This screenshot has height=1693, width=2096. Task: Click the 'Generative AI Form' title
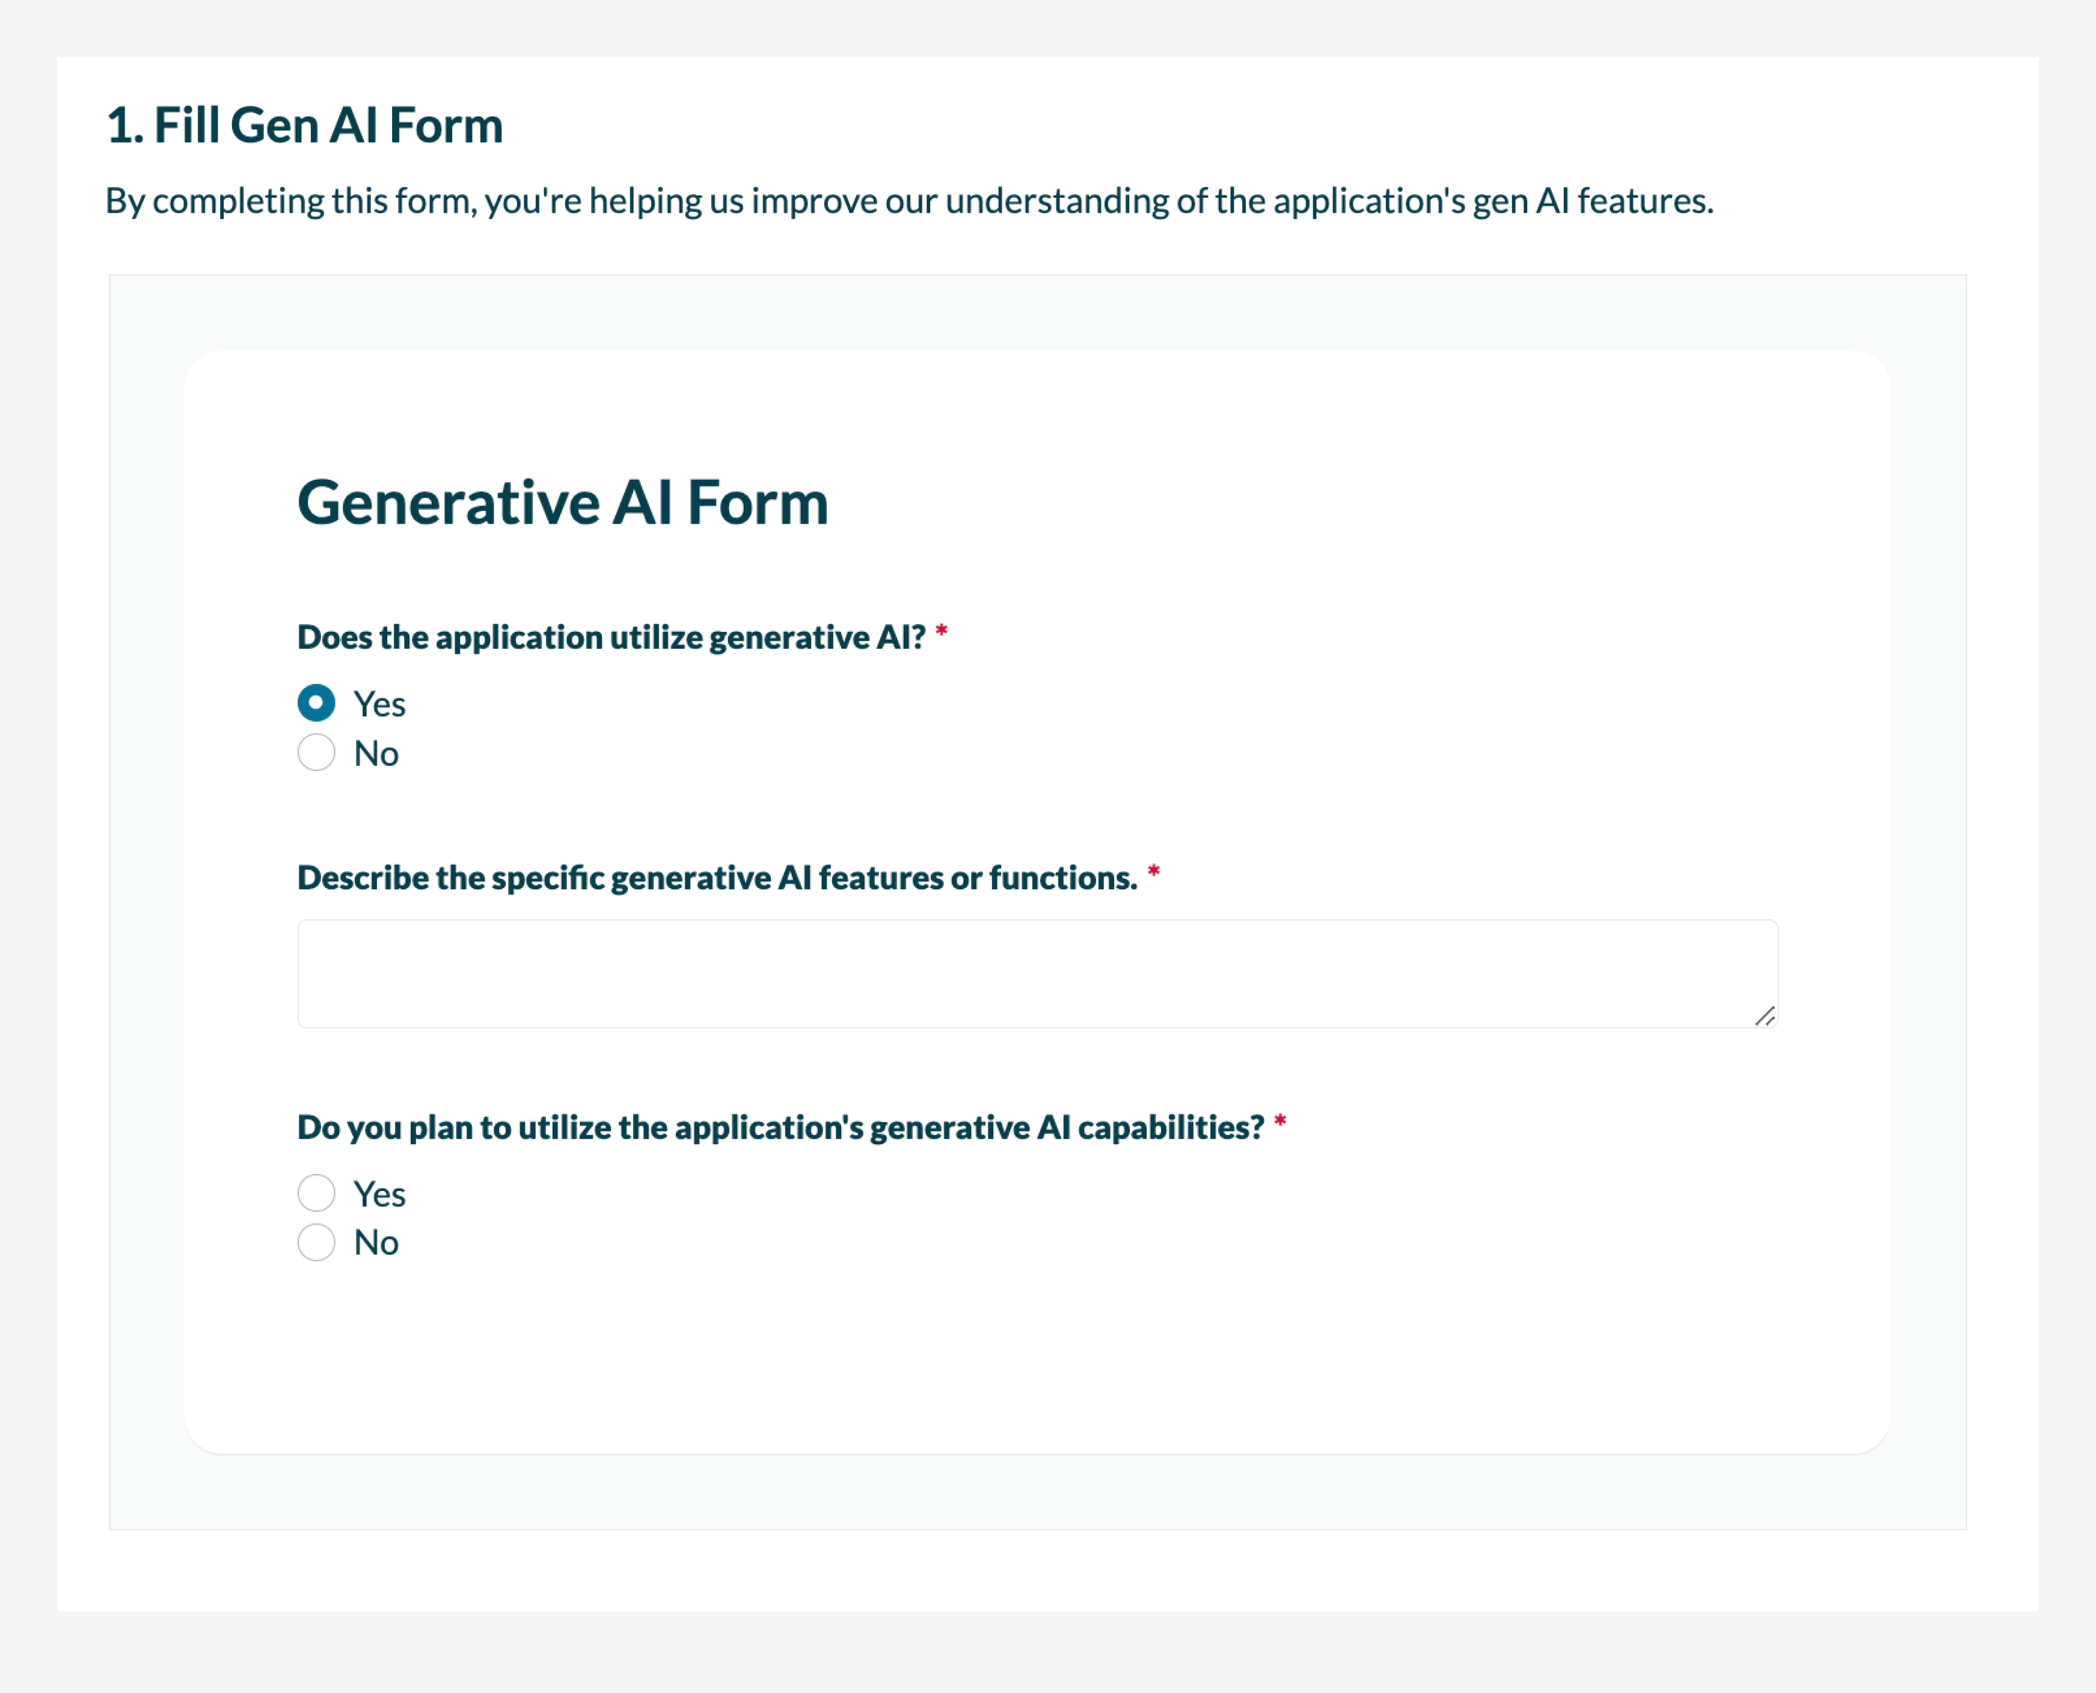pos(563,503)
